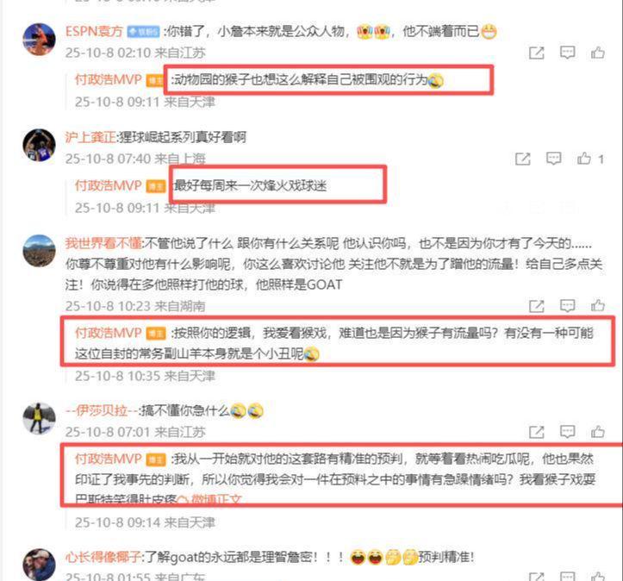Visit 我世界看不懂's profile from username
This screenshot has height=581, width=623.
coord(103,243)
